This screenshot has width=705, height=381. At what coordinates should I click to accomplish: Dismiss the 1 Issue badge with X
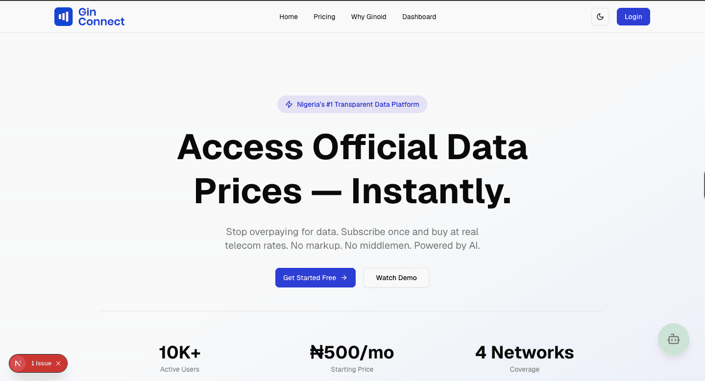tap(58, 363)
